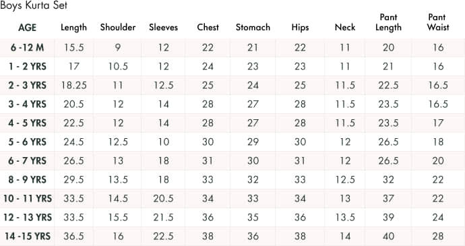The width and height of the screenshot is (465, 246).
Task: Click the Hips column header
Action: pos(300,28)
